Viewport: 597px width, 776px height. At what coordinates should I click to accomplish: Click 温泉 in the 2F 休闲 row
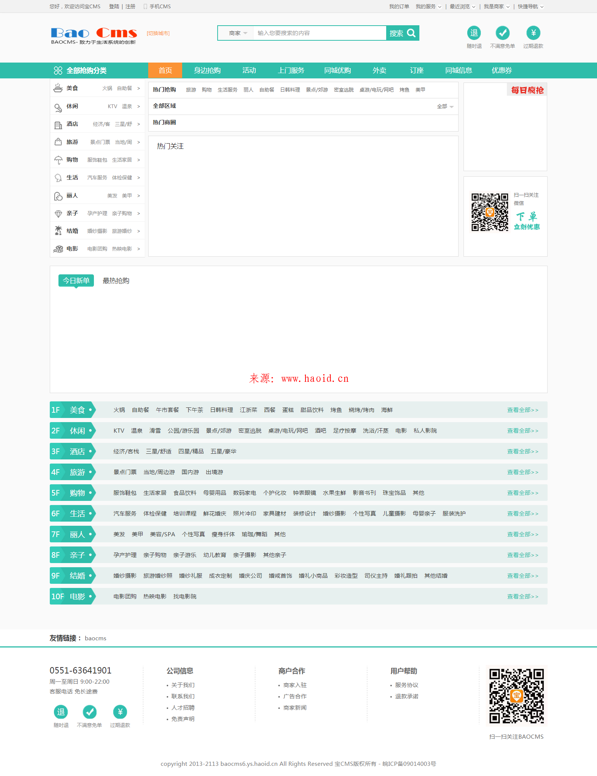(137, 431)
